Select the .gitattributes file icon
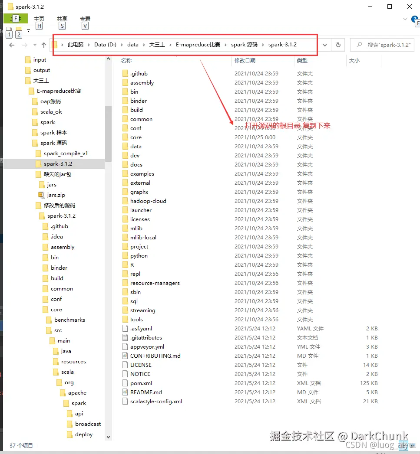 coord(125,338)
